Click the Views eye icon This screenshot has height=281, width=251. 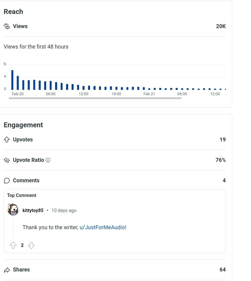pyautogui.click(x=6, y=26)
